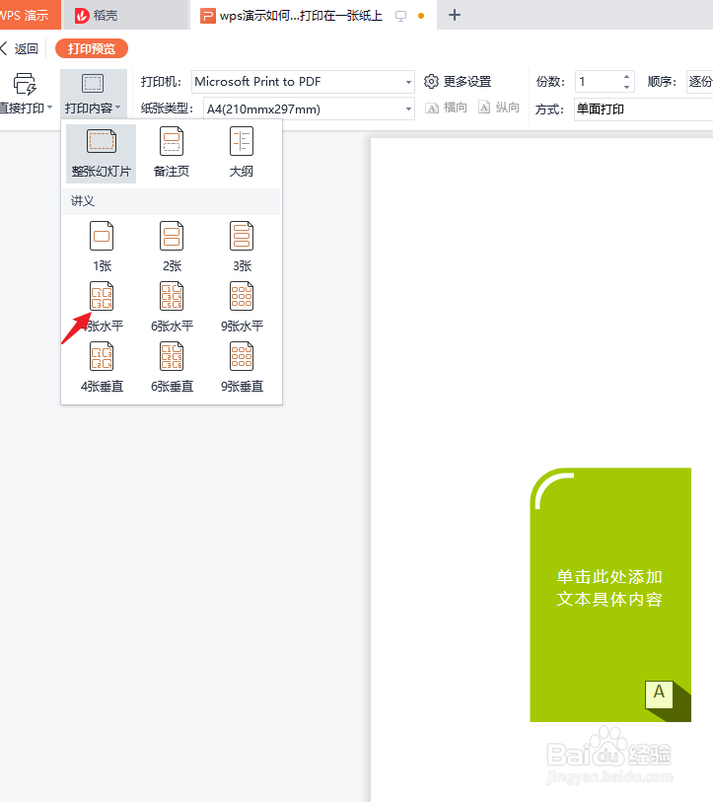Pick the 9张垂直 handout layout
Viewport: 713px width, 802px height.
pos(242,367)
